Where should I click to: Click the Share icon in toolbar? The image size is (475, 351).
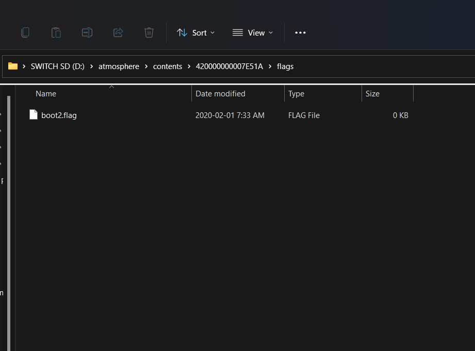pyautogui.click(x=118, y=32)
